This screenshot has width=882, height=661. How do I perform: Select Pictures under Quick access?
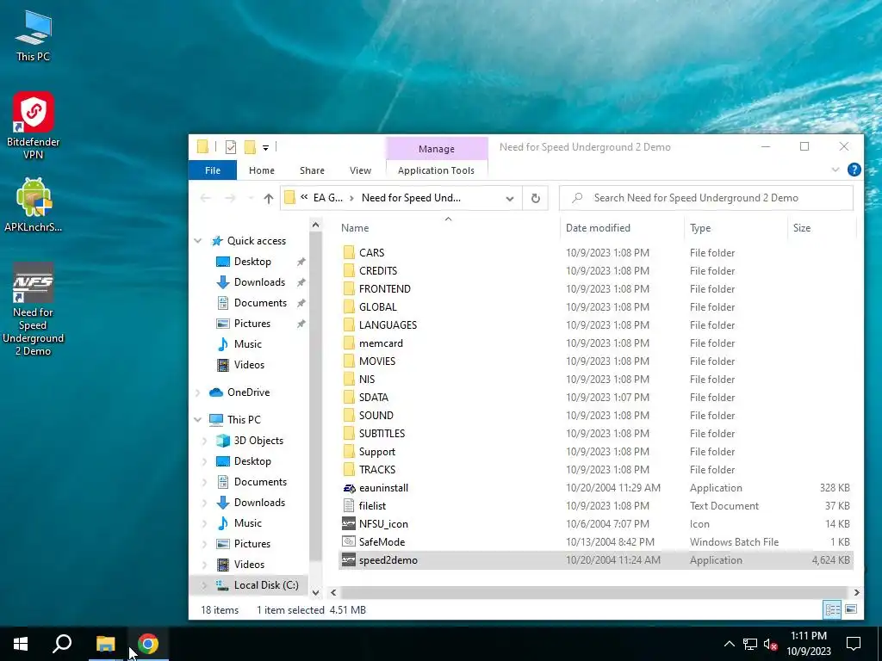(x=252, y=324)
